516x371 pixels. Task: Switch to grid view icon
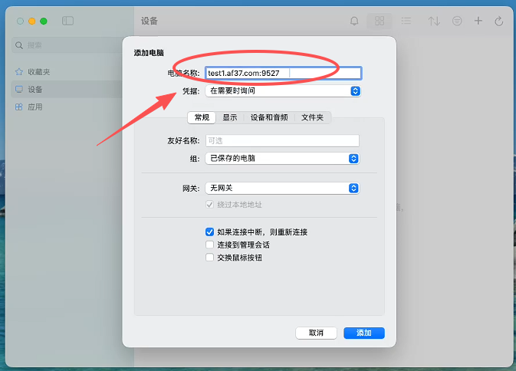[x=379, y=21]
